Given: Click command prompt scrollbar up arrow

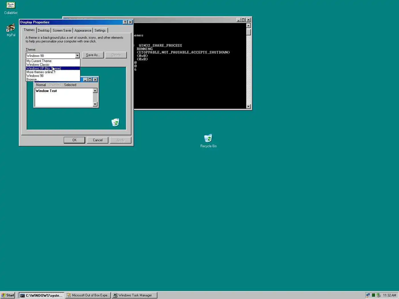Looking at the screenshot, I should (x=249, y=26).
